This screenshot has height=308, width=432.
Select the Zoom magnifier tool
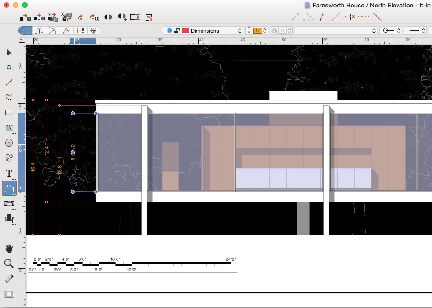(x=9, y=264)
